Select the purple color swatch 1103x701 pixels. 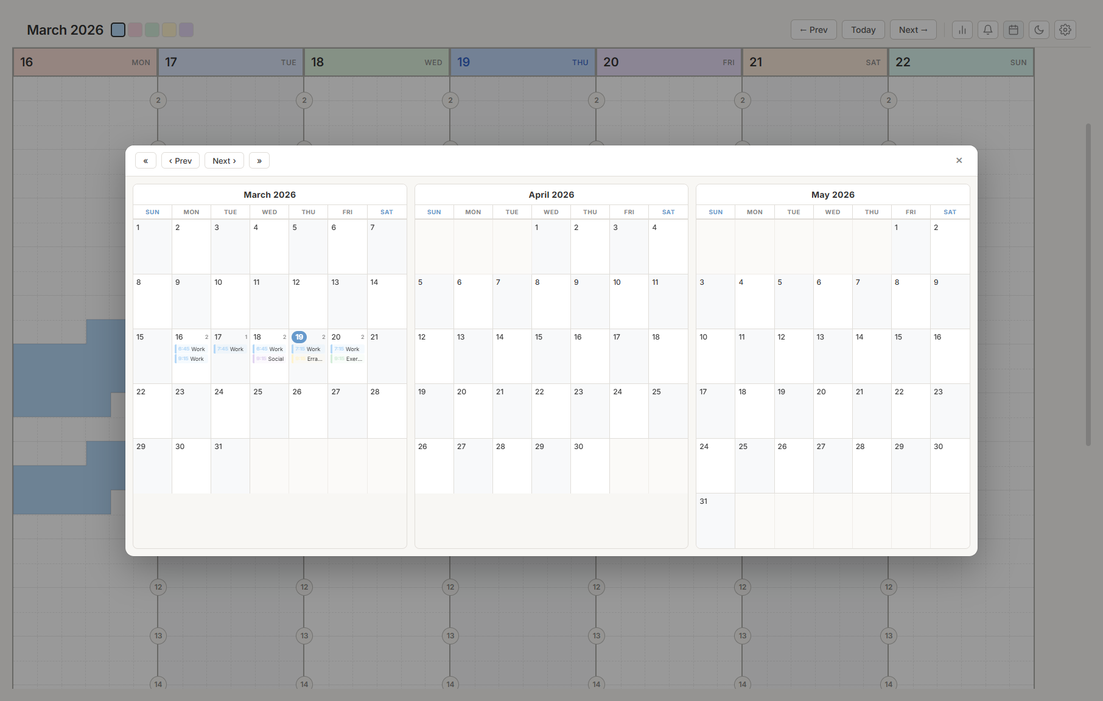pos(186,29)
